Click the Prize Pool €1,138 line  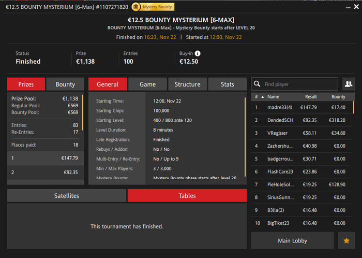(45, 99)
